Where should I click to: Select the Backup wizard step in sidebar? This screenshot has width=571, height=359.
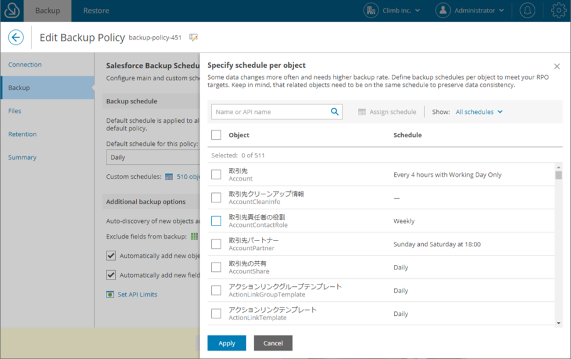(48, 87)
